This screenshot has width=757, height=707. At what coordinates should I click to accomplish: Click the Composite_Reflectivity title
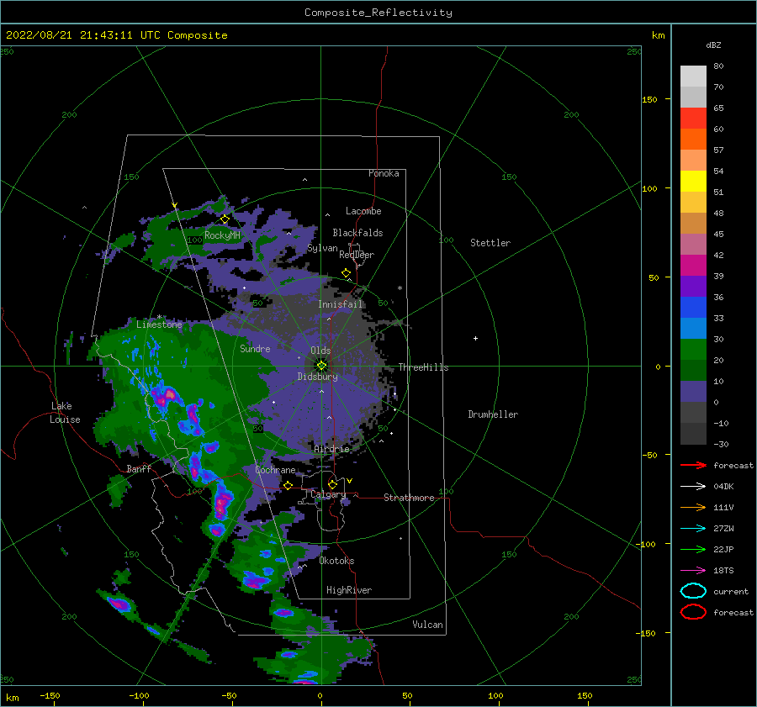coord(378,13)
